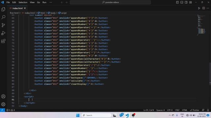Open the Extensions view
This screenshot has width=211, height=118.
tap(3, 41)
